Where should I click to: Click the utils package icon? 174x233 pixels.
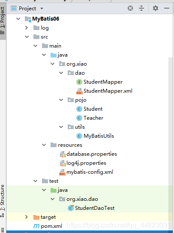[x=71, y=127]
